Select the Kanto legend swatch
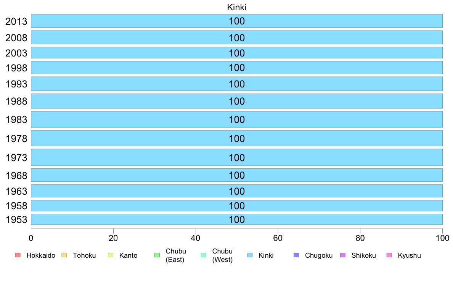The image size is (453, 281). pyautogui.click(x=111, y=255)
